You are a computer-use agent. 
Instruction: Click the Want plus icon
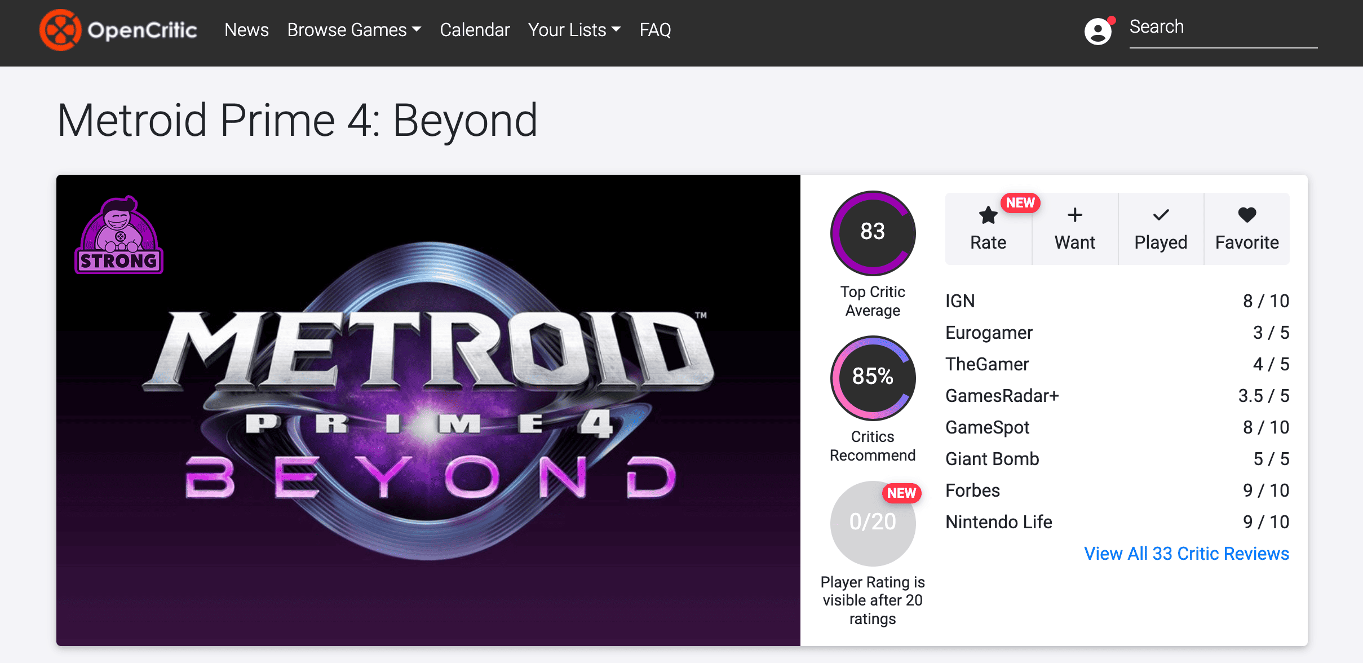[x=1074, y=214]
